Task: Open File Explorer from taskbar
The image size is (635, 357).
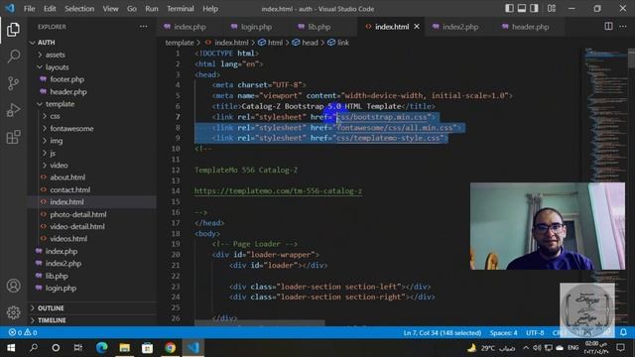Action: coord(125,348)
